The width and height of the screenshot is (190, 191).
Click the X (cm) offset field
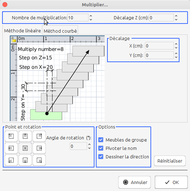coord(159,46)
